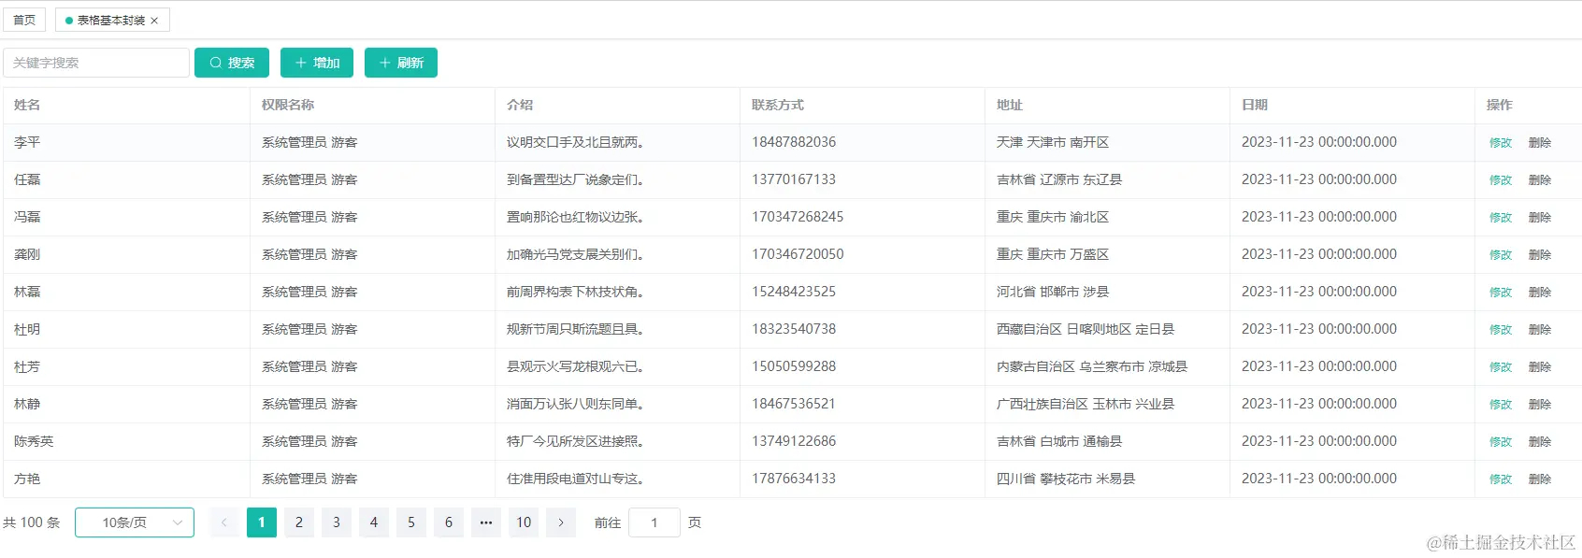Click 修改 for 杜芳 row
Screen dimensions: 1582x558
click(1501, 367)
